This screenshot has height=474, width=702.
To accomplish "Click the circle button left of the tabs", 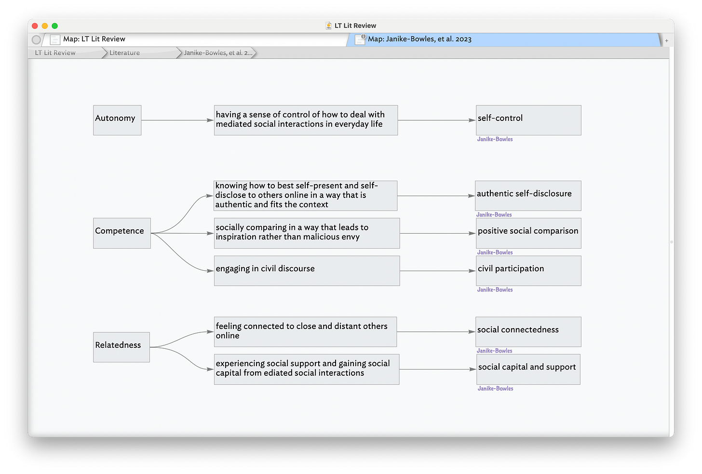I will (36, 40).
